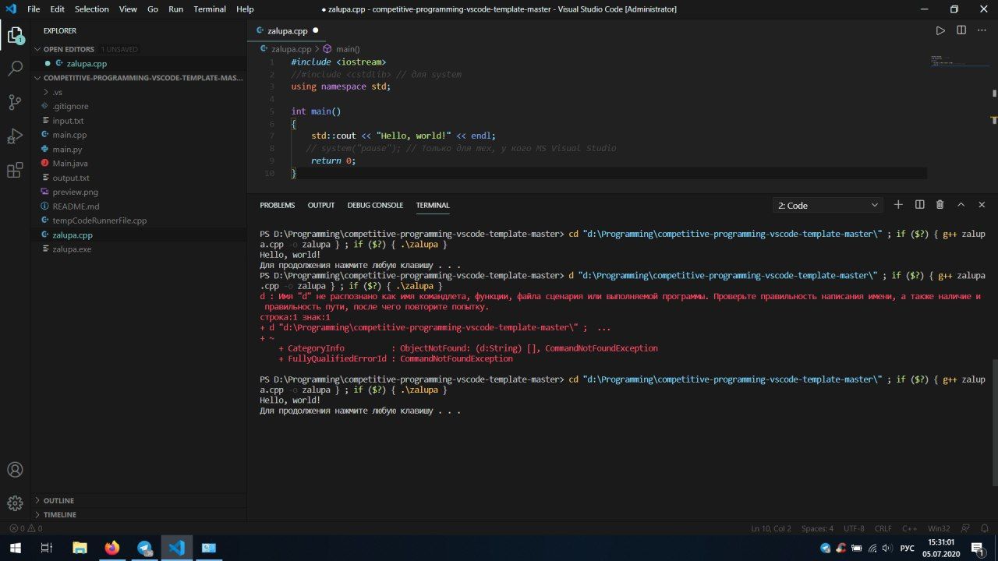Screen dimensions: 998x561
Task: Open the File menu
Action: [34, 9]
